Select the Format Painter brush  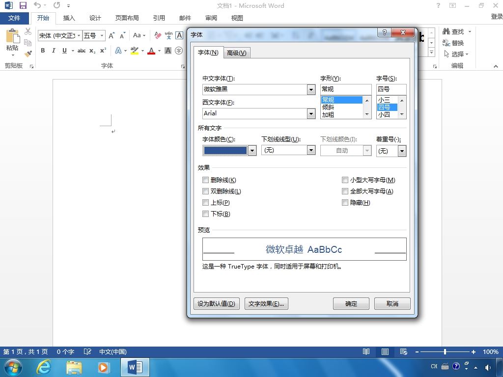28,54
